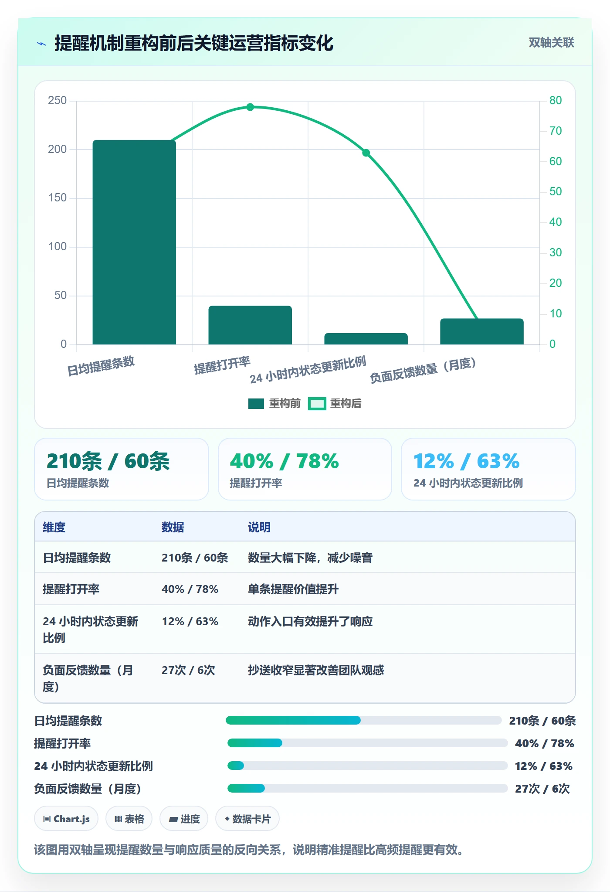Click the tallest chart bar, 日均提醒条数
The image size is (610, 892).
(134, 242)
